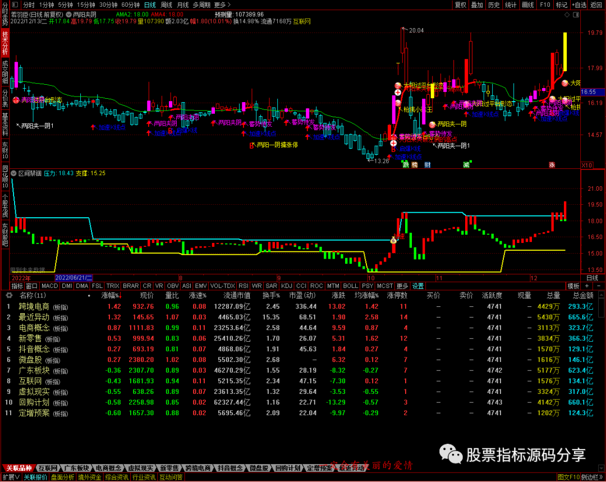Open the 图文F10 button at bottom right
Image resolution: width=606 pixels, height=482 pixels.
pyautogui.click(x=568, y=478)
